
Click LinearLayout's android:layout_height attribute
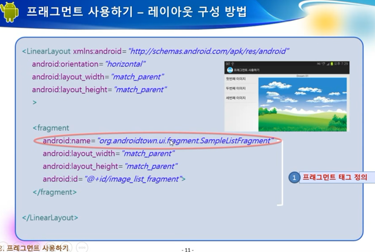(x=70, y=89)
